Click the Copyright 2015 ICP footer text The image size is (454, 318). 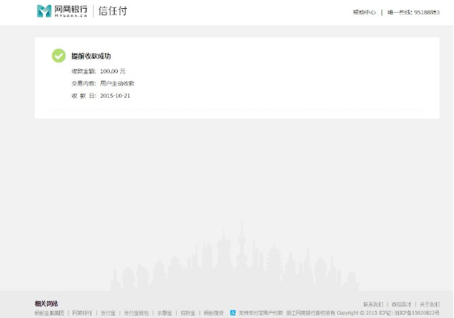pyautogui.click(x=363, y=313)
